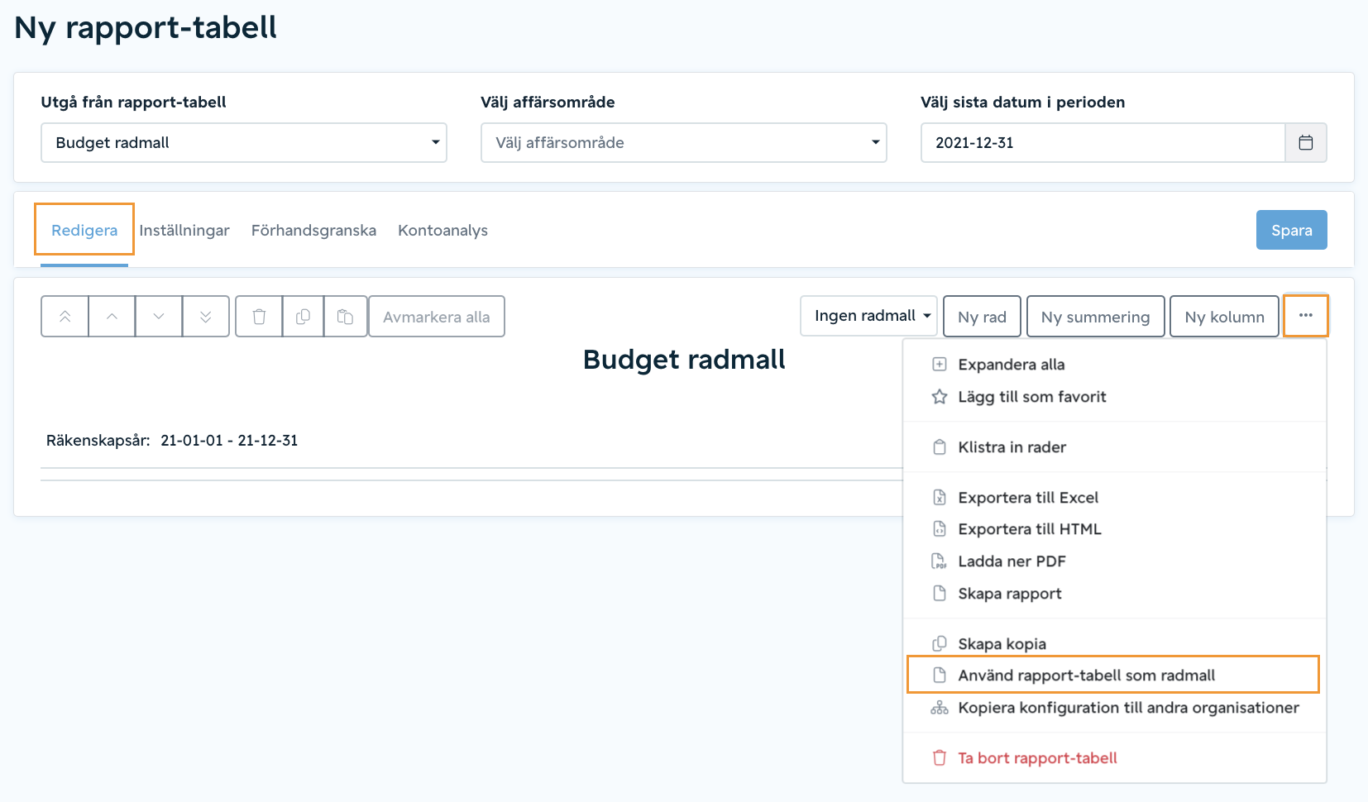Move row to top with double up chevron
Screen dimensions: 1368x802
click(65, 317)
